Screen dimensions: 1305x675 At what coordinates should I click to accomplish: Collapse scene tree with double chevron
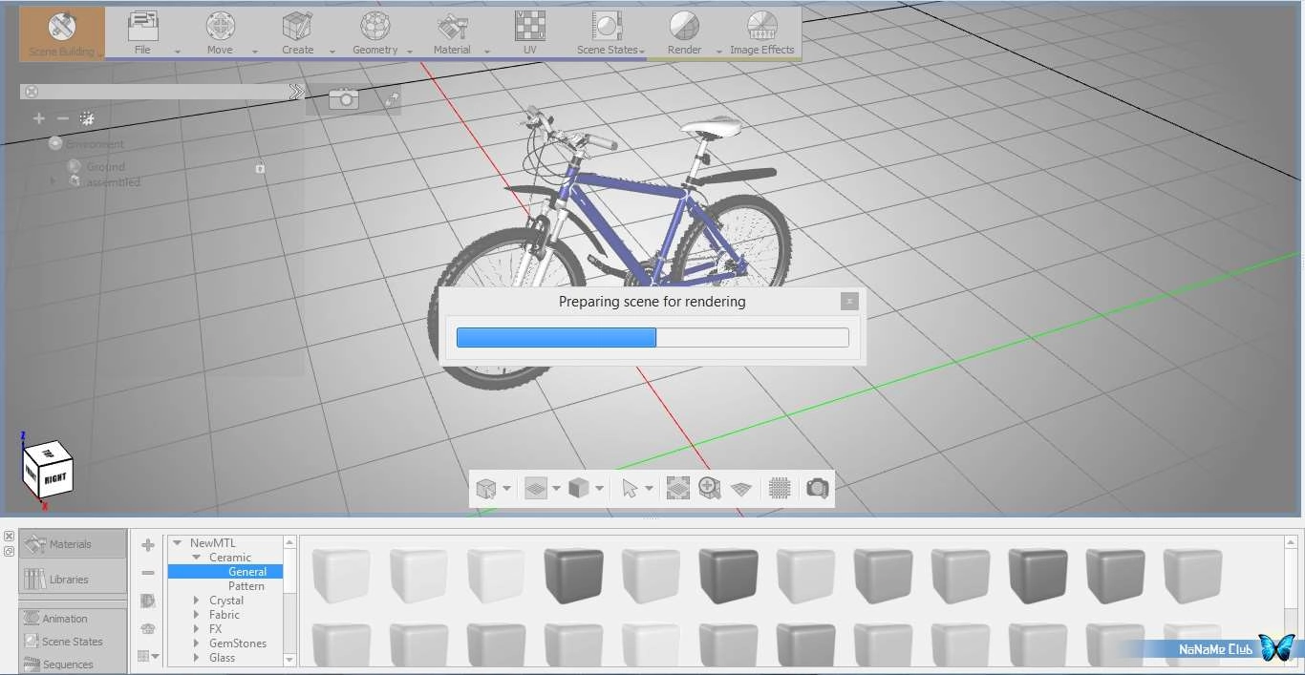click(x=295, y=92)
